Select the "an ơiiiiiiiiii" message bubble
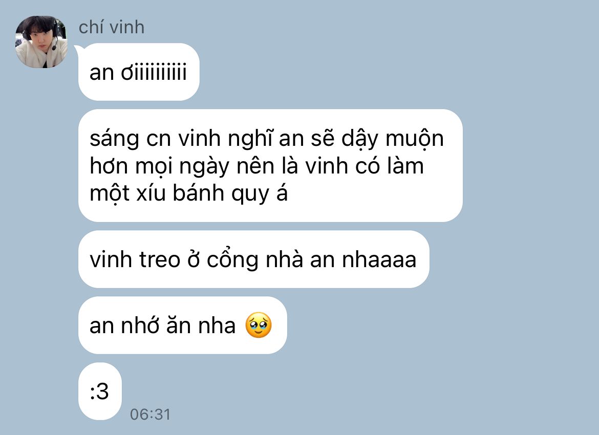Screen dimensions: 599x435 point(139,72)
